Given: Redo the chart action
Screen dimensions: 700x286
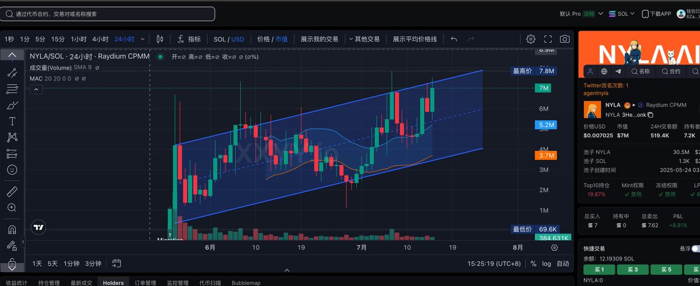Looking at the screenshot, I should 471,39.
